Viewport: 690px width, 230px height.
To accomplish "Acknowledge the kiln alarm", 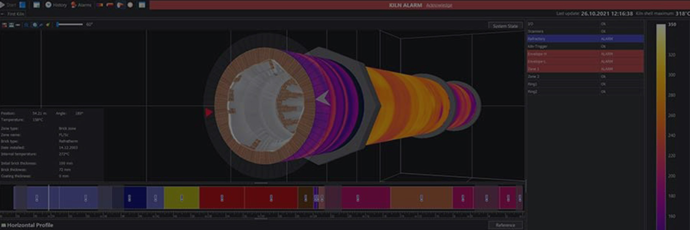I will tap(439, 5).
